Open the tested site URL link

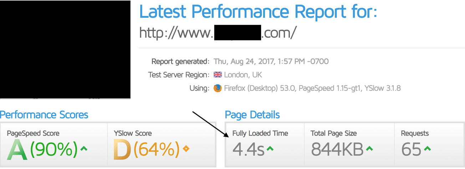click(x=218, y=33)
